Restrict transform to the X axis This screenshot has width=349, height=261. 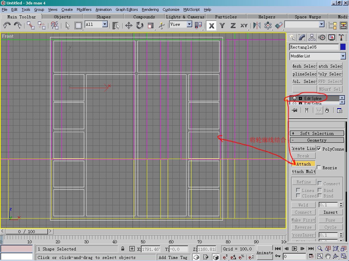pos(212,25)
